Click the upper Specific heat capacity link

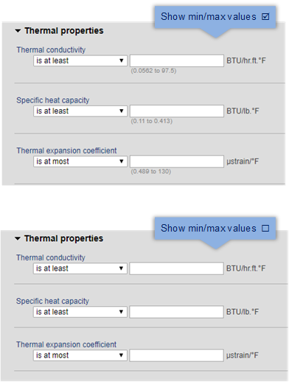click(x=53, y=100)
